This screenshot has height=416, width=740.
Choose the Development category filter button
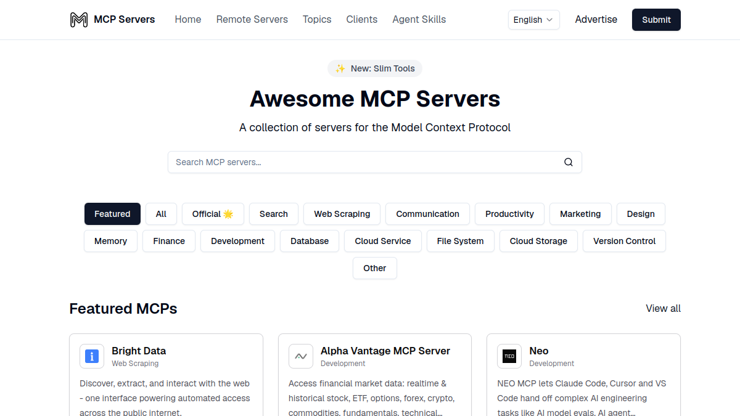click(237, 241)
